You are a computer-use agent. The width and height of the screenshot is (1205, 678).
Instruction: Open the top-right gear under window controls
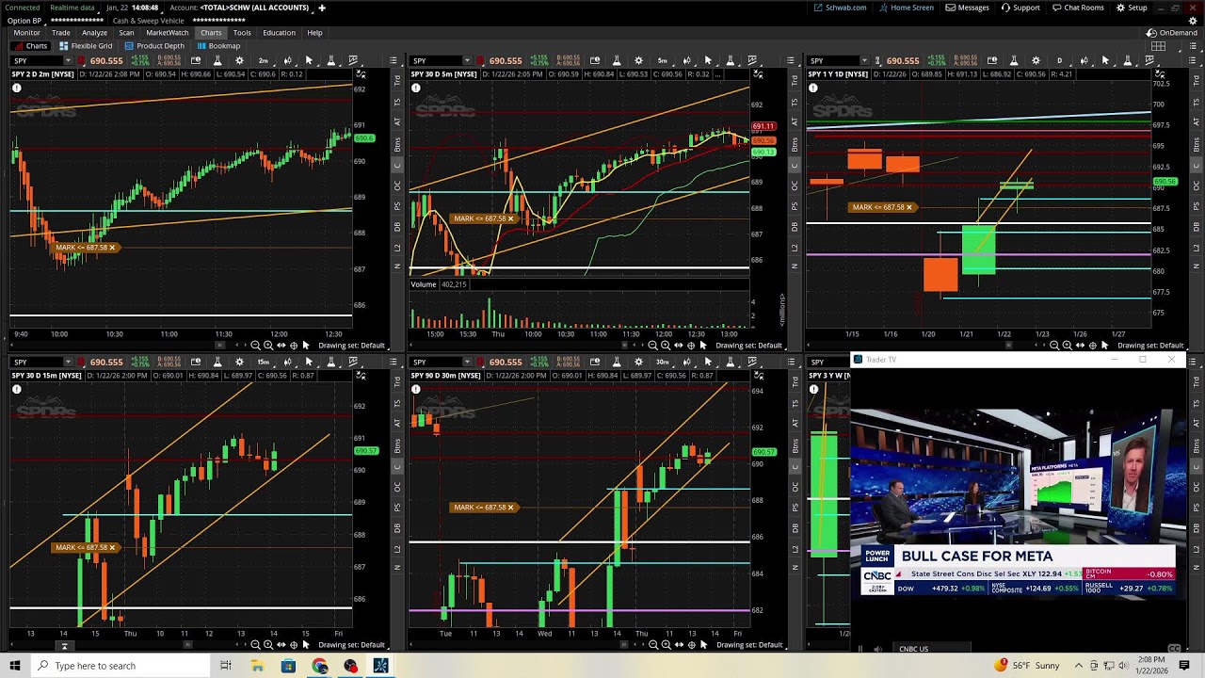coord(1193,21)
